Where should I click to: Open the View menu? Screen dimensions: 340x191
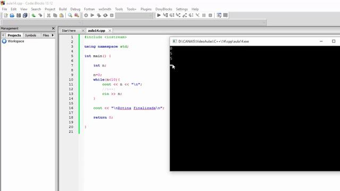(x=24, y=9)
